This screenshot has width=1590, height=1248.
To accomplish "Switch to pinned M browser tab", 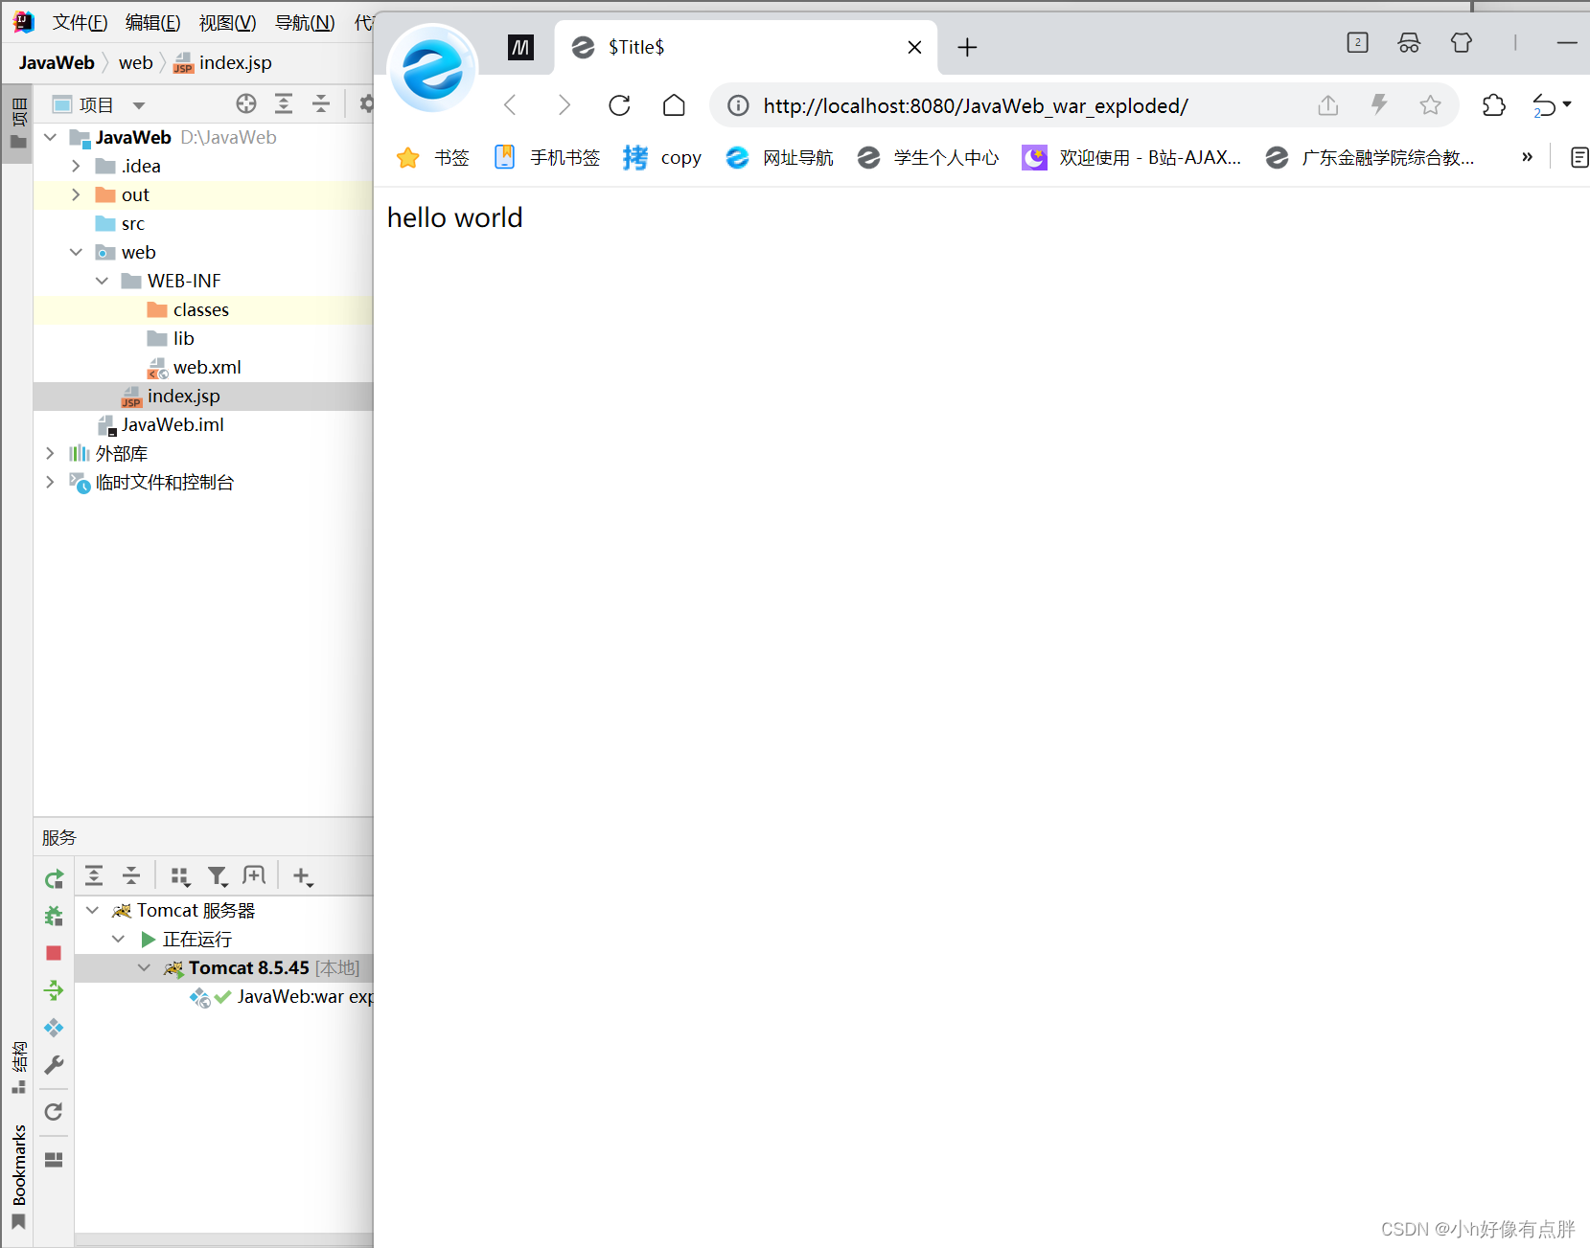I will 520,47.
